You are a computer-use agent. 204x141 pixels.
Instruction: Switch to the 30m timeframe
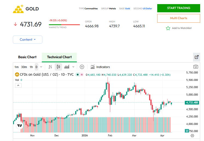(24, 67)
